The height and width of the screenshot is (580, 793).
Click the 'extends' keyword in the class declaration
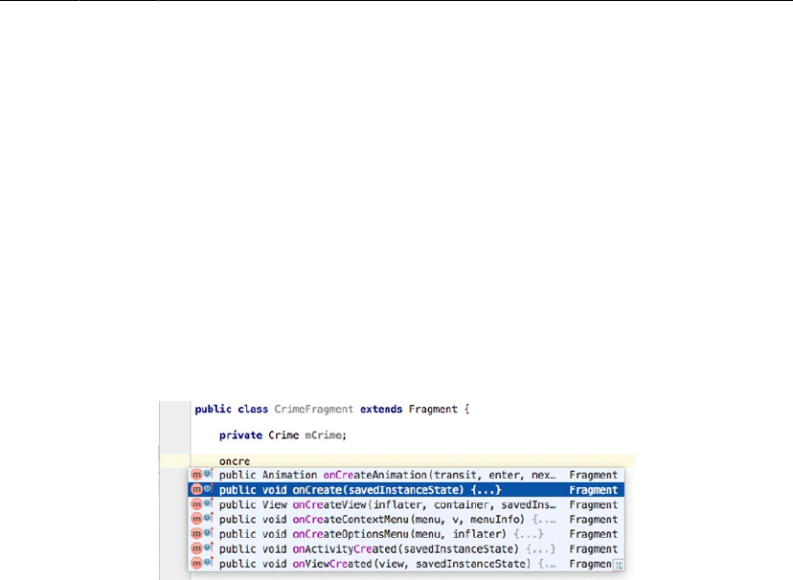[381, 409]
